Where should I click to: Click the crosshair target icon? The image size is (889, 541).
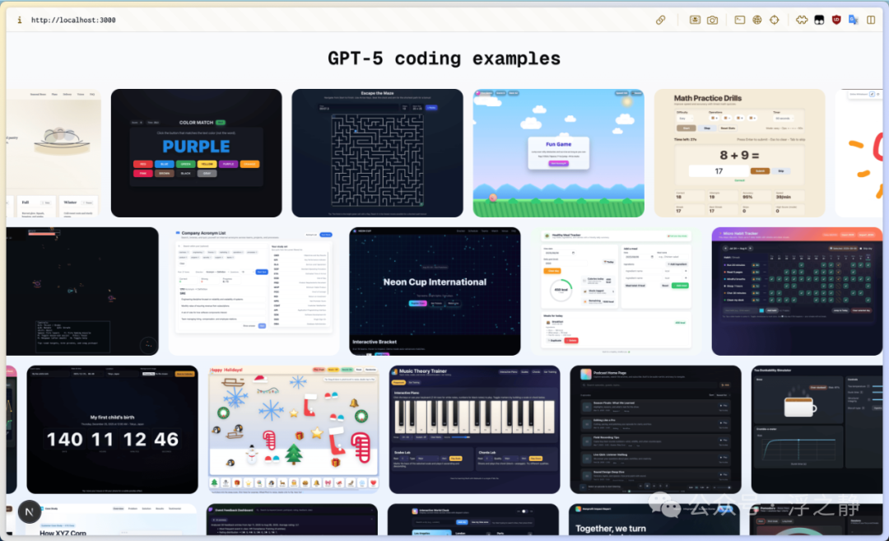pos(775,20)
